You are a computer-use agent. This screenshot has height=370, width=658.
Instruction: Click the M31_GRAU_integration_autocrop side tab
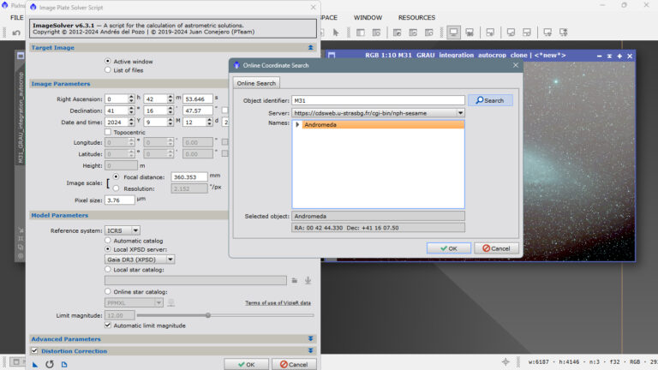21,118
